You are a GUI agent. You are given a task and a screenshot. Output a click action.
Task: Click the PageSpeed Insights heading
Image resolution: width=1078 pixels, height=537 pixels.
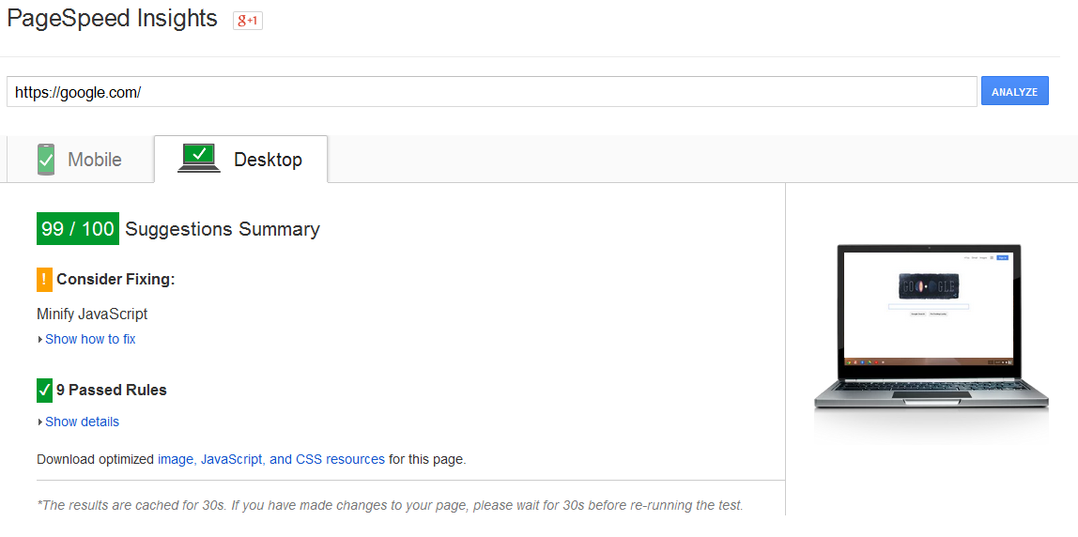(x=112, y=19)
